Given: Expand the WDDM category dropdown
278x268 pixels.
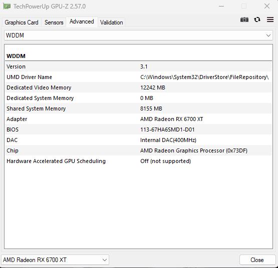Looking at the screenshot, I should pos(138,35).
